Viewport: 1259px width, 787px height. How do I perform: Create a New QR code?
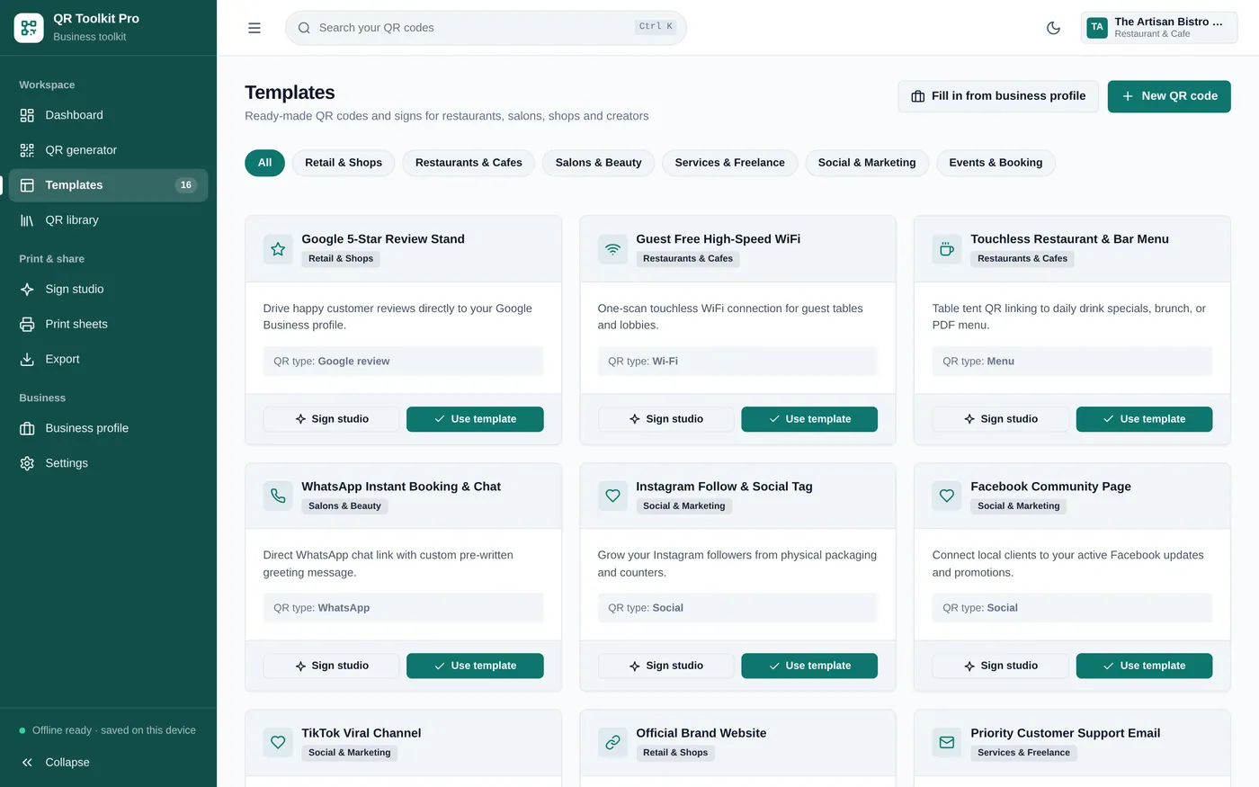point(1169,96)
